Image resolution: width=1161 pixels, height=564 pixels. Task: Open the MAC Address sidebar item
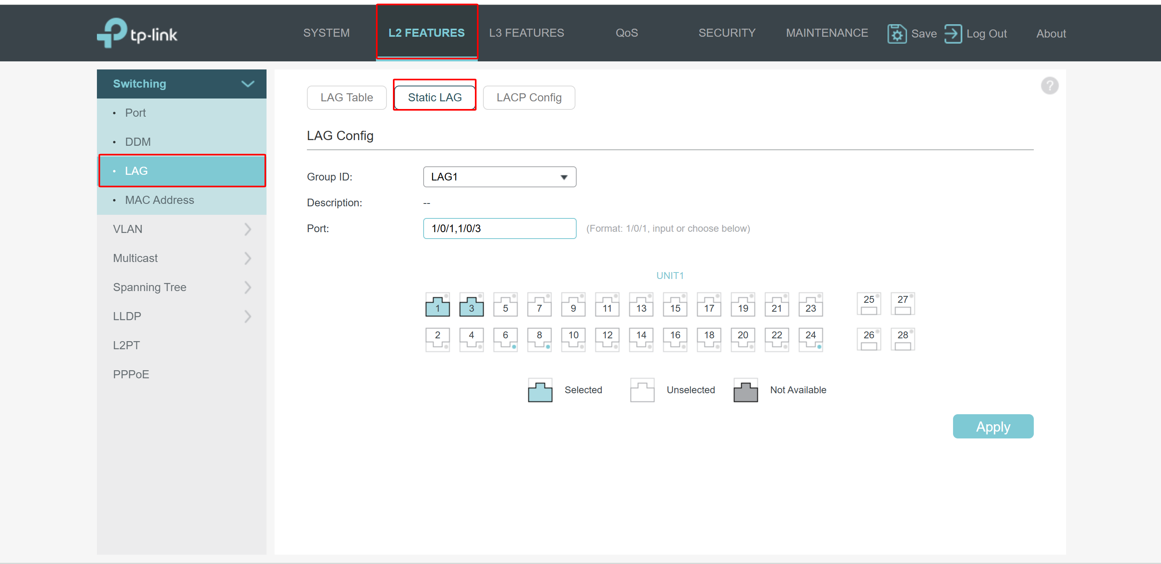tap(181, 200)
